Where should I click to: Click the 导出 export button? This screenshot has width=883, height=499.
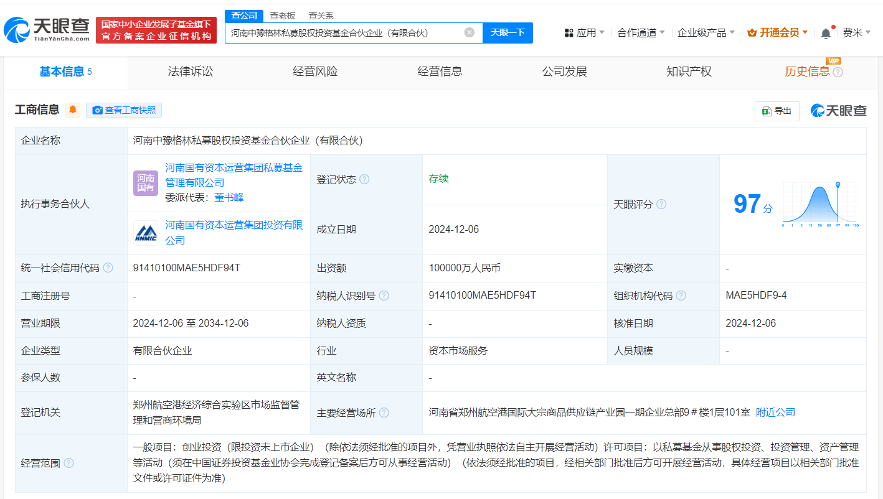point(777,111)
